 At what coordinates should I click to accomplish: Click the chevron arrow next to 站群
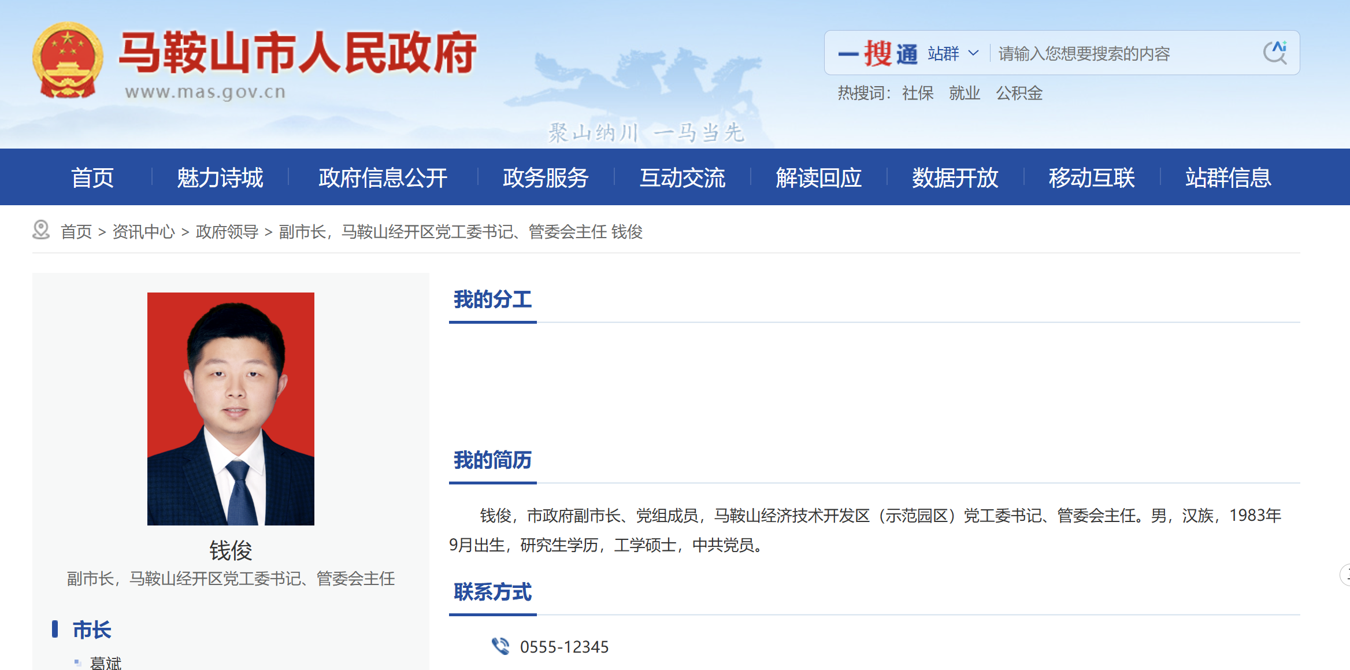click(974, 53)
